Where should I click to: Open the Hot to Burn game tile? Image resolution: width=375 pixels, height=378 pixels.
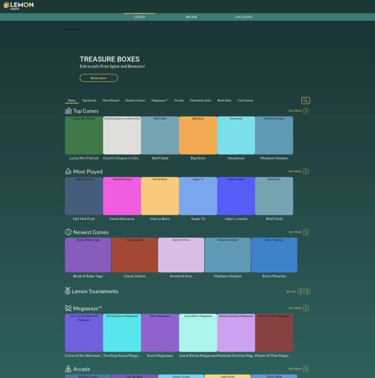(160, 196)
